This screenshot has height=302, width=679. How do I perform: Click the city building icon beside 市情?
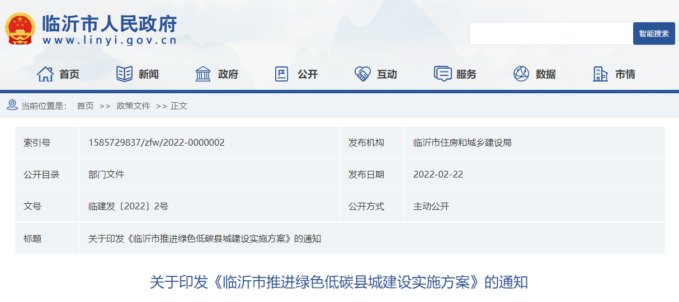pos(600,74)
